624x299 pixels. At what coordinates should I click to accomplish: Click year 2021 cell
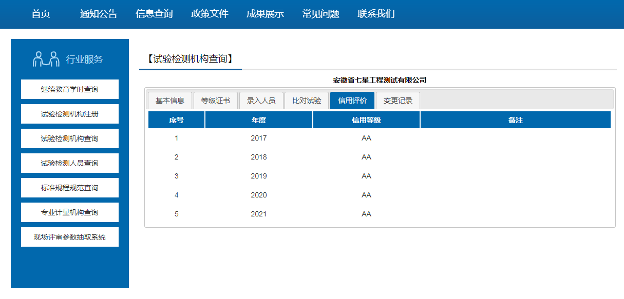coord(259,214)
